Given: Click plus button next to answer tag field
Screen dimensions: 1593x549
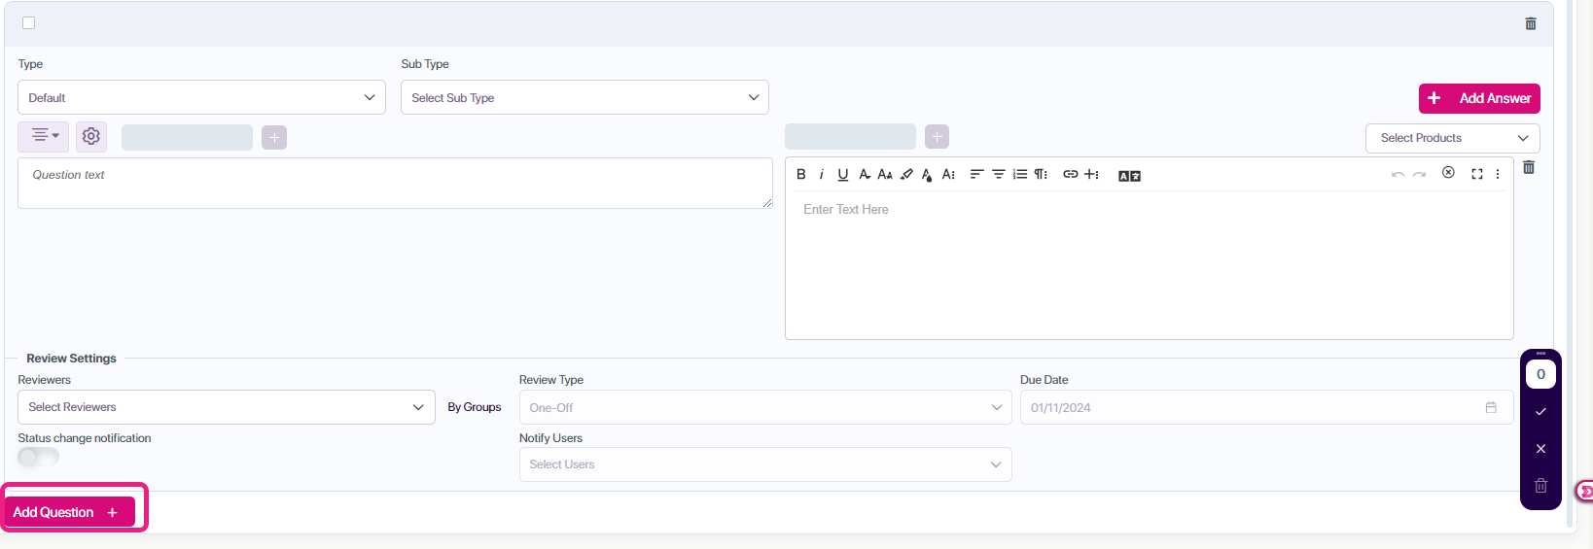Looking at the screenshot, I should click(937, 137).
